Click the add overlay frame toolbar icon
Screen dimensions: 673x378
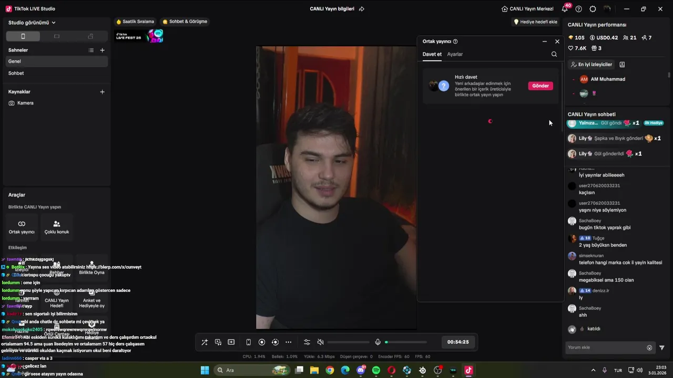tap(231, 342)
